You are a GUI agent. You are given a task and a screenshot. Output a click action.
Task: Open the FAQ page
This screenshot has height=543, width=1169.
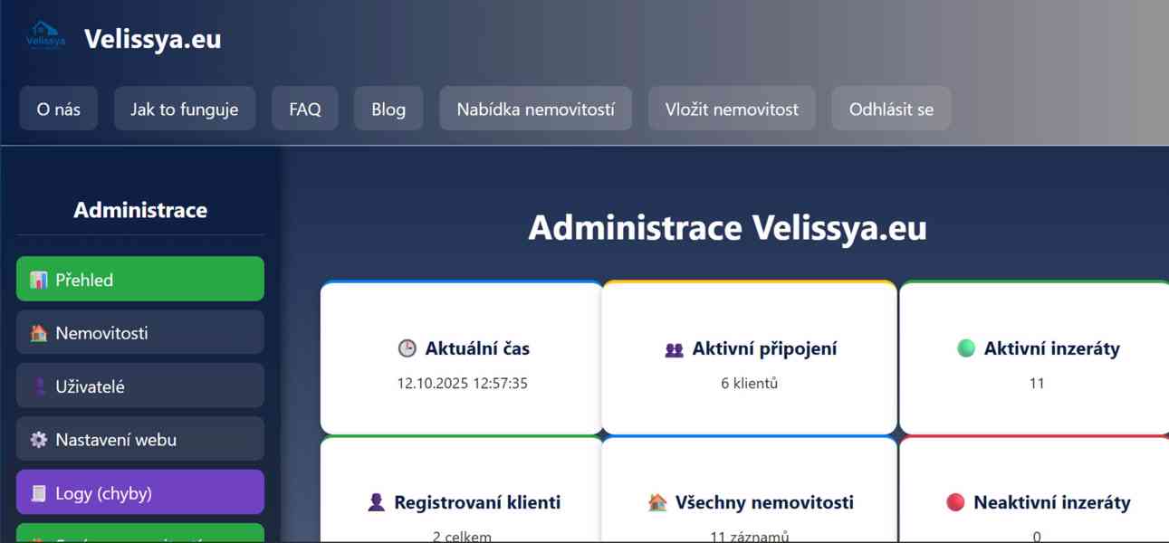[305, 110]
